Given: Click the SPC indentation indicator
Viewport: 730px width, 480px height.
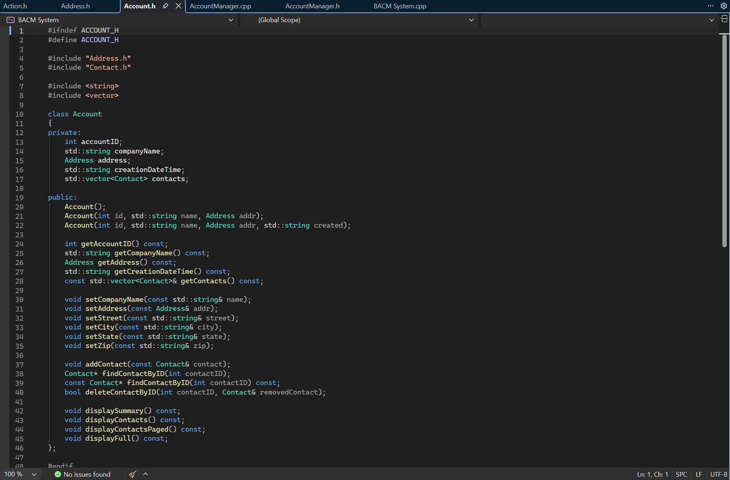Looking at the screenshot, I should point(681,474).
